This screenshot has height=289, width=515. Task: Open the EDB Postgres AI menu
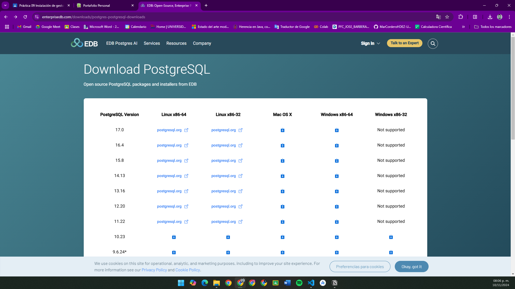pos(122,43)
